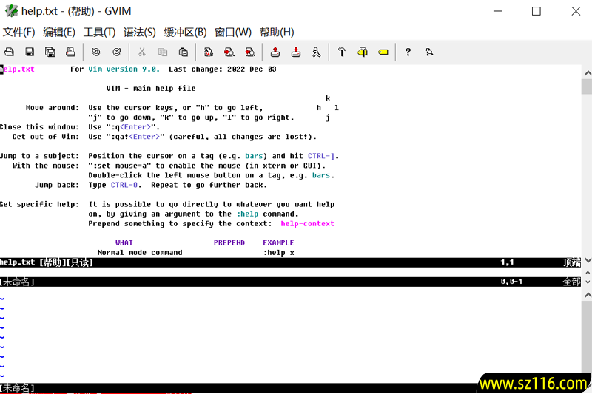Click the 'bars' tag after 'e.g.' in Jump to a subject line

[254, 156]
